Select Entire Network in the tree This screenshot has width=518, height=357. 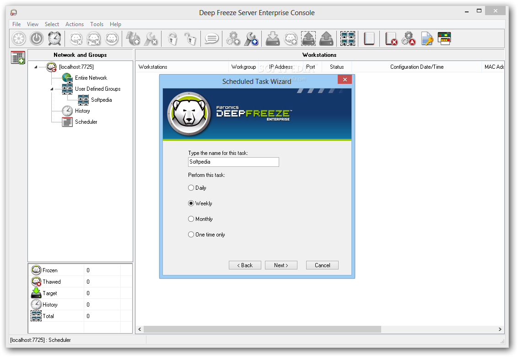click(x=91, y=78)
